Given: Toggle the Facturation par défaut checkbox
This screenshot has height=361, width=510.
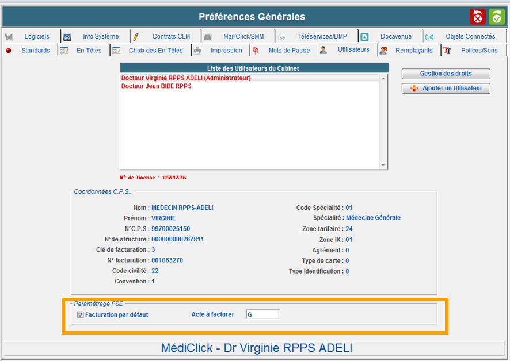Looking at the screenshot, I should [x=81, y=314].
